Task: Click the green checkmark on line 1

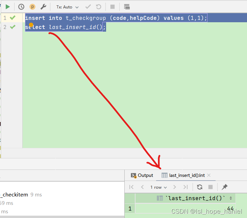Action: (x=13, y=18)
